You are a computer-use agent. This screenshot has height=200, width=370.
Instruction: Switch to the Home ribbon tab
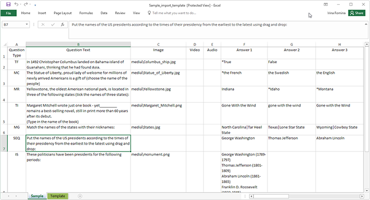(x=26, y=13)
